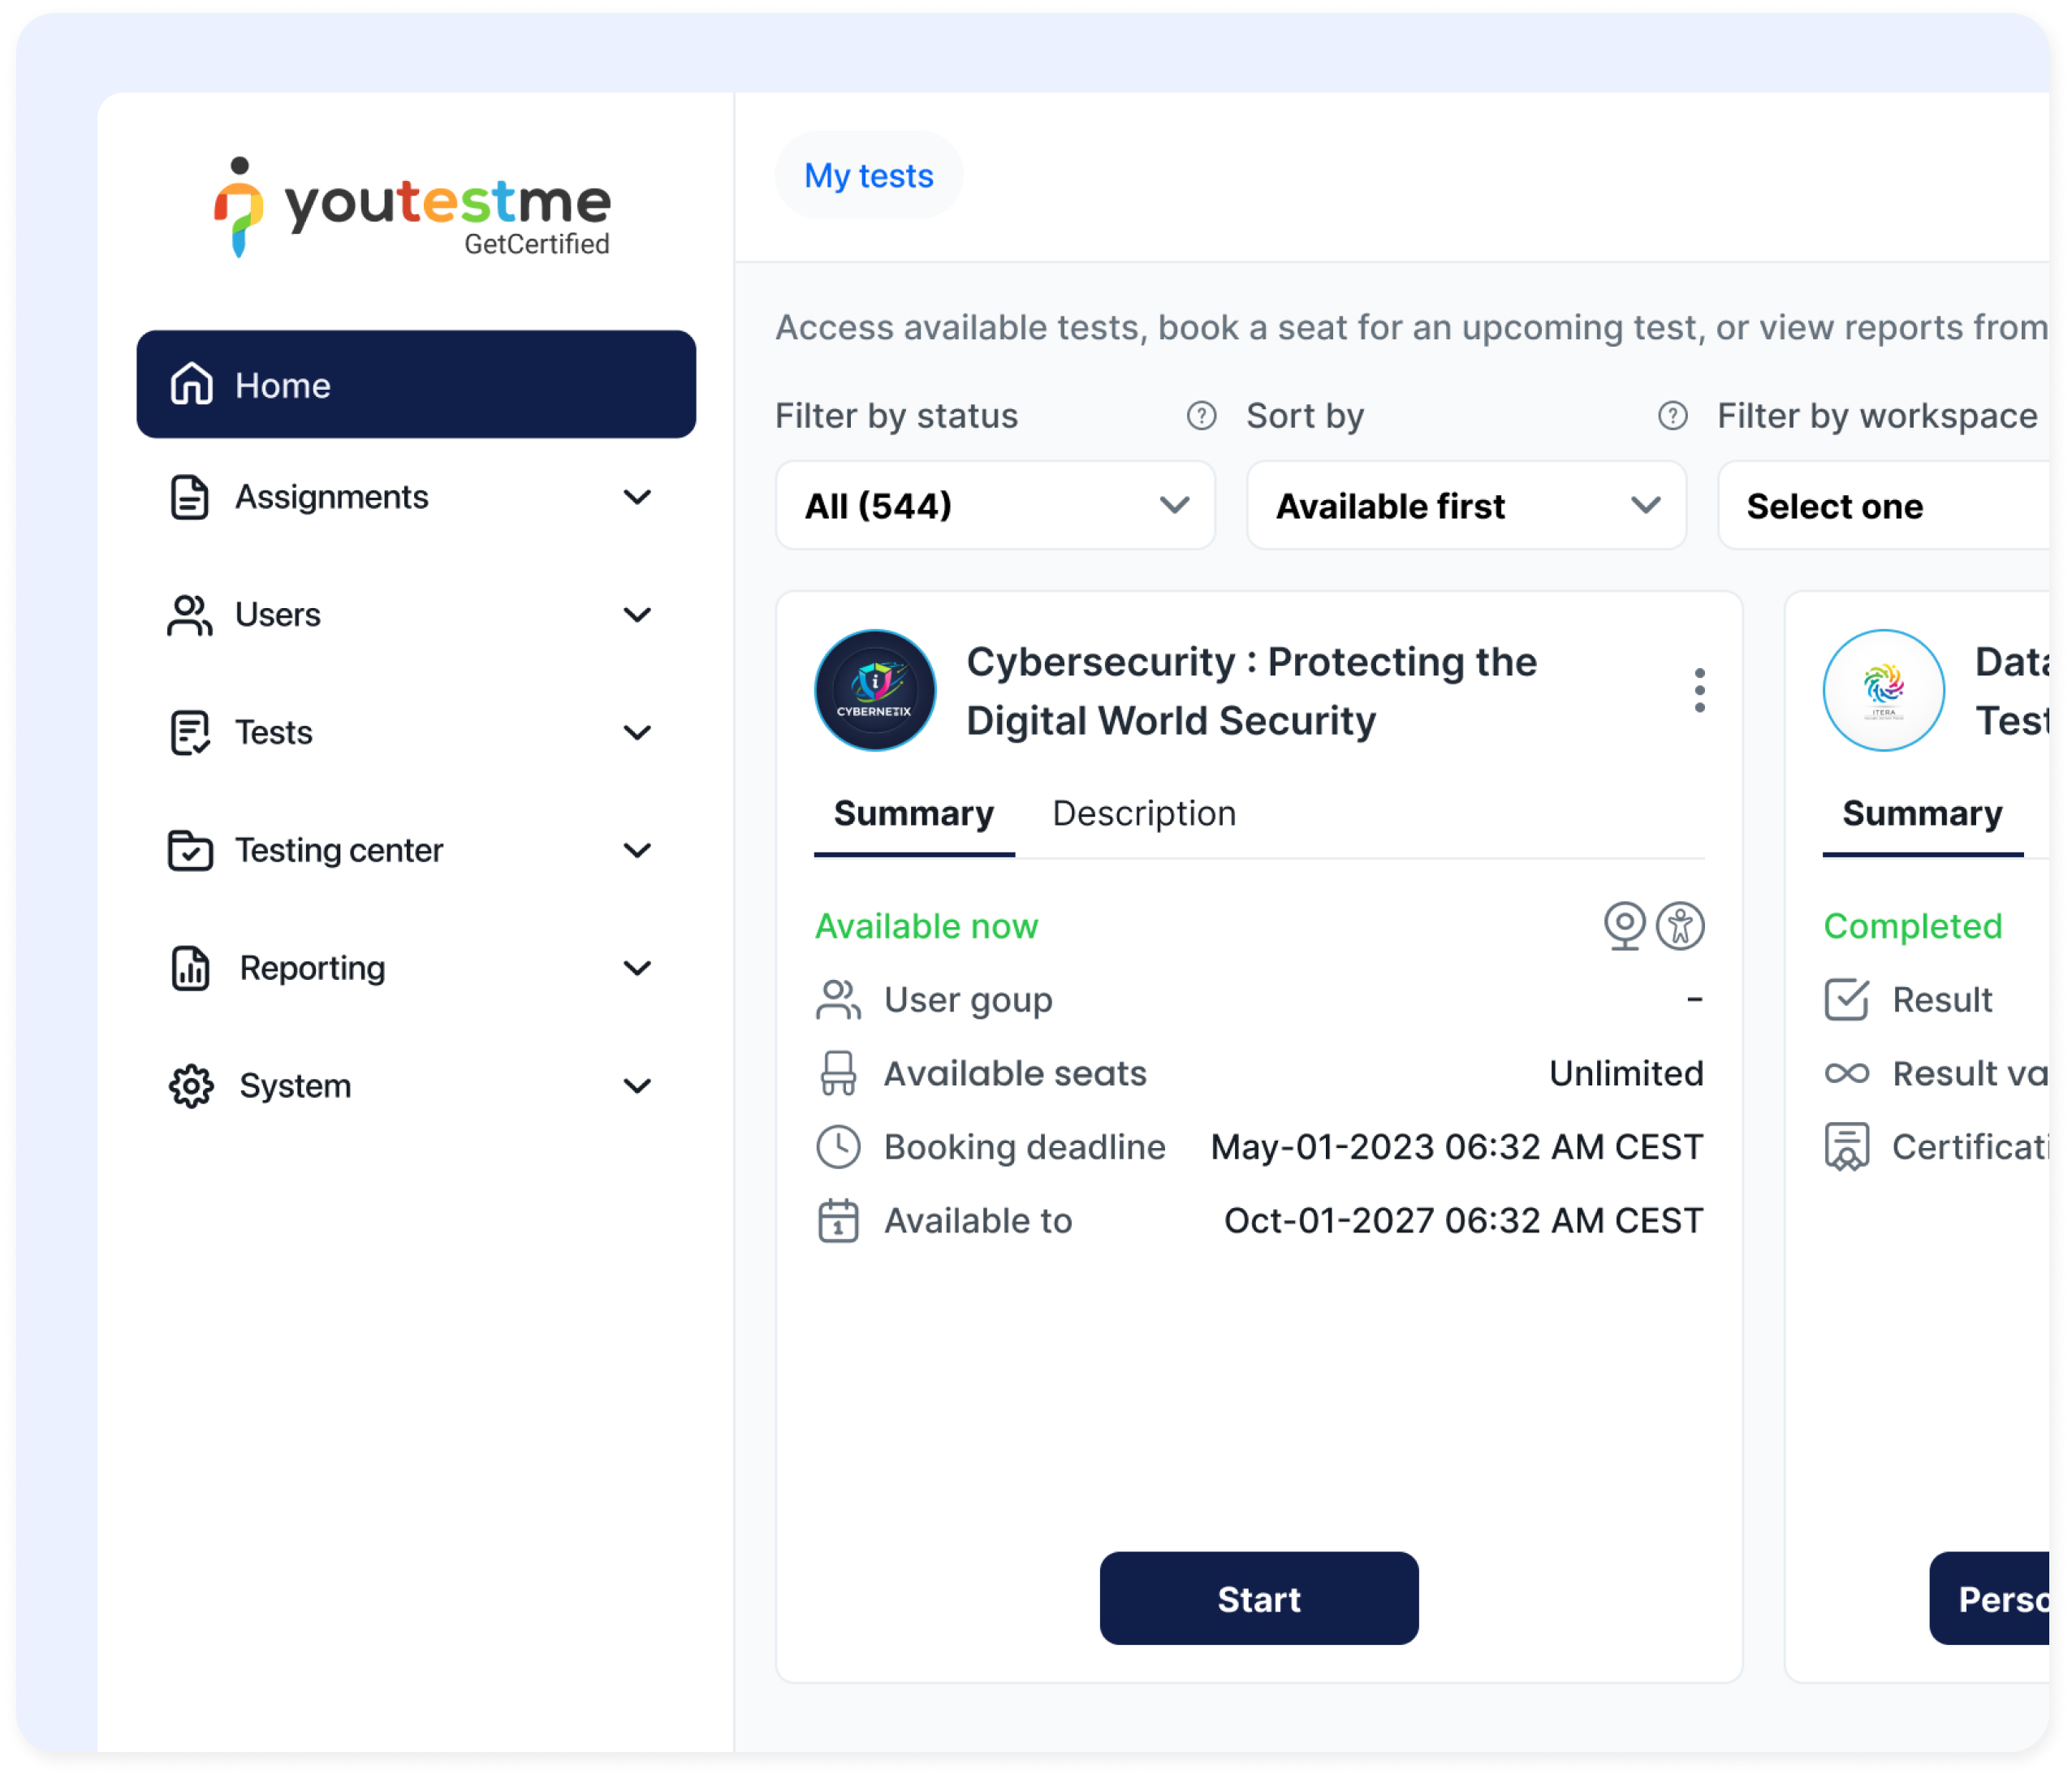Click the Itera logo on second card
The width and height of the screenshot is (2072, 1778).
coord(1883,690)
